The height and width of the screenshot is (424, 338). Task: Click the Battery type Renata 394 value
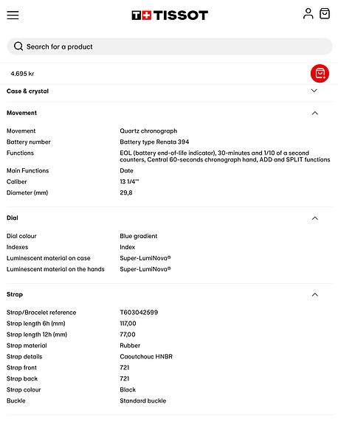click(154, 142)
